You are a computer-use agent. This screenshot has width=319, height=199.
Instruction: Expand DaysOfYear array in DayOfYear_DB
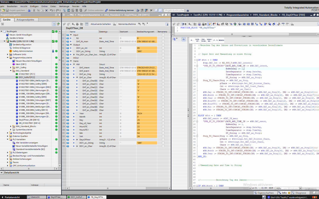coord(77,140)
